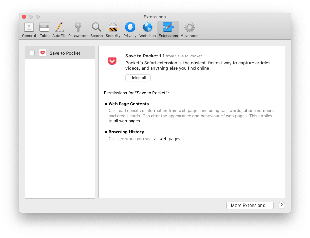Click the large Pocket logo in details
This screenshot has width=310, height=238.
[x=112, y=61]
